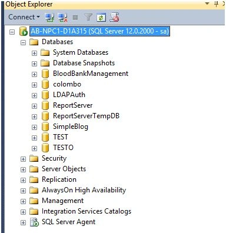Expand the System Databases folder
This screenshot has height=233, width=226.
[x=34, y=53]
